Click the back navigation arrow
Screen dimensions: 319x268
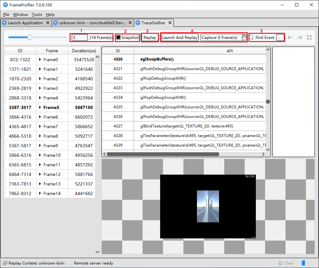tap(290, 37)
